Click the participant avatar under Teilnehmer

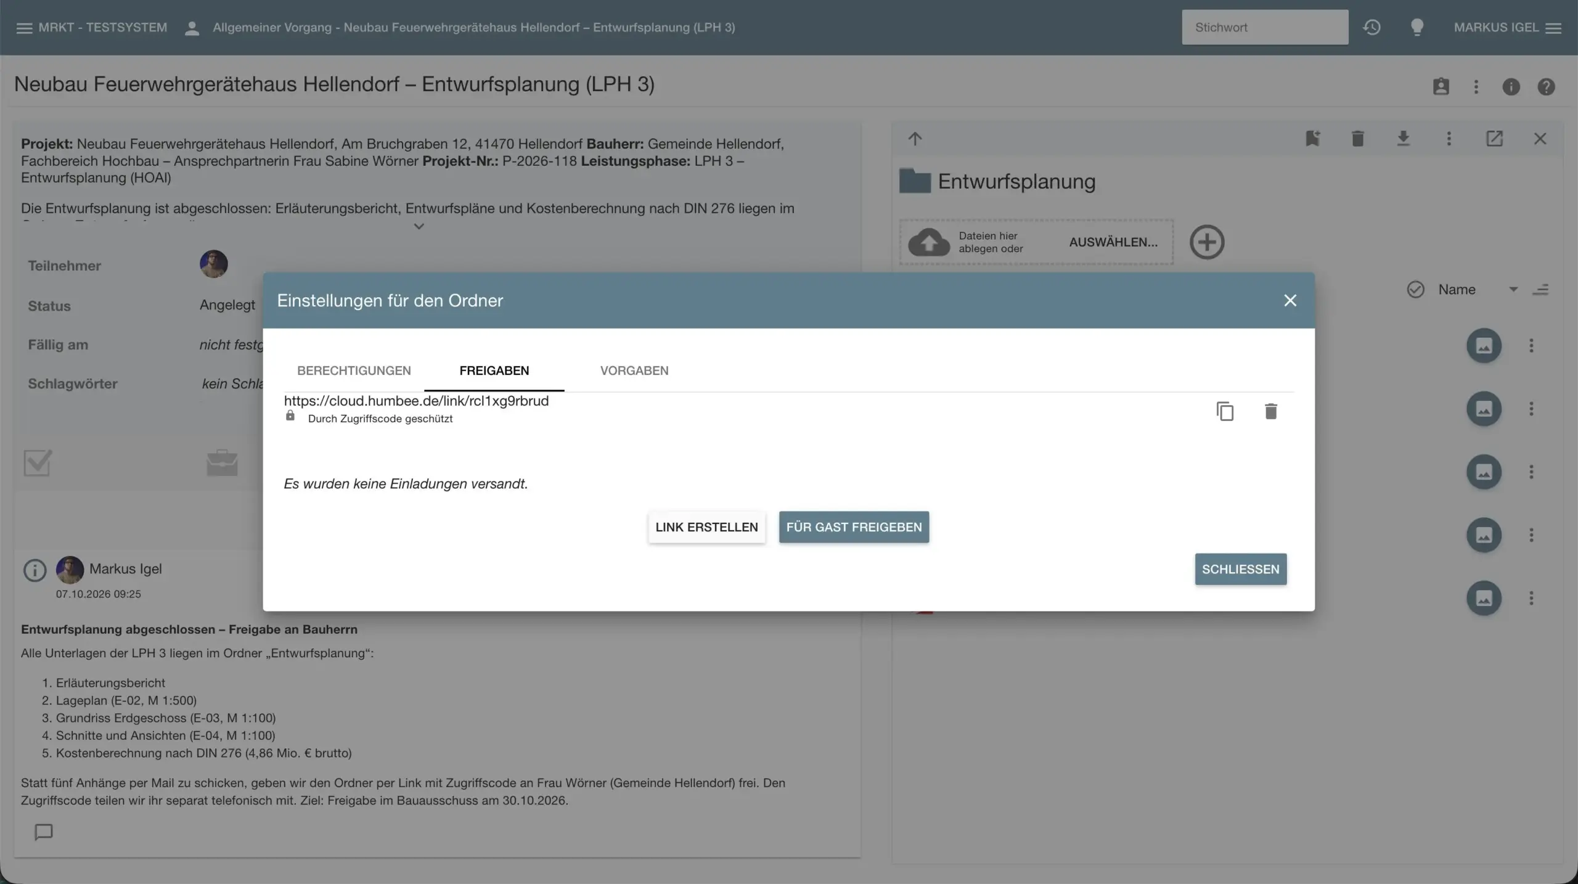pyautogui.click(x=213, y=264)
